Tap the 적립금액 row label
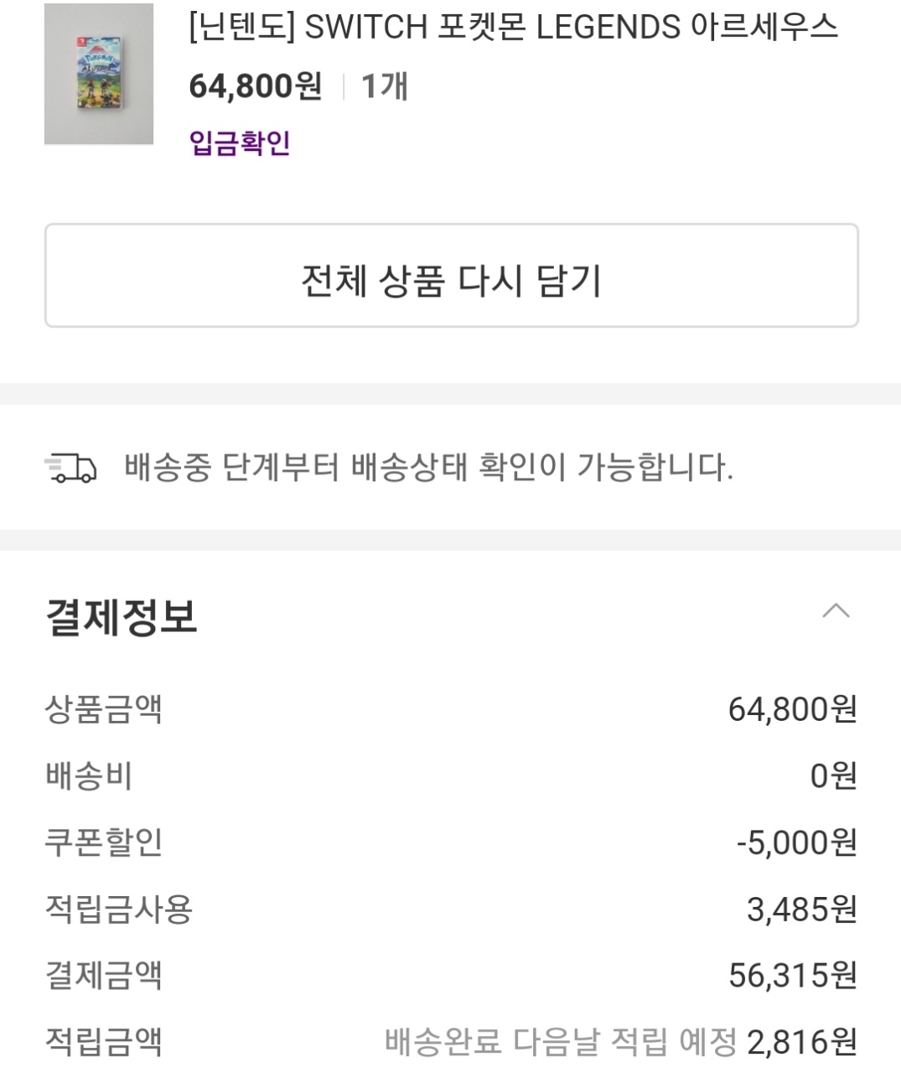 pos(103,1041)
